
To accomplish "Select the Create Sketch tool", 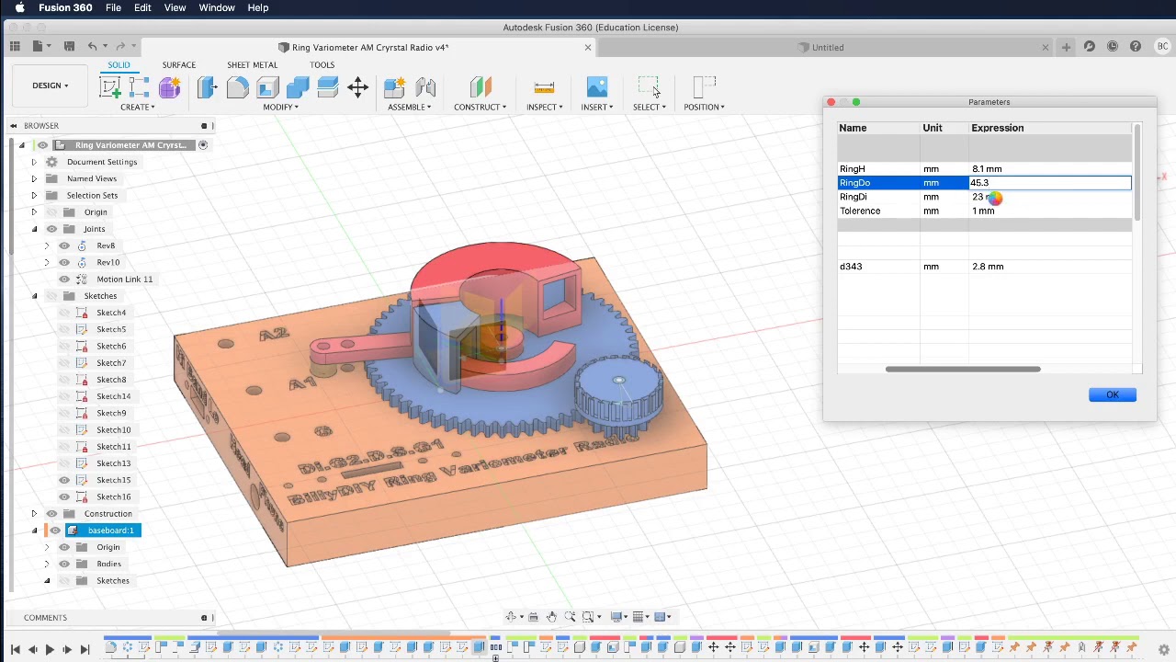I will click(110, 87).
